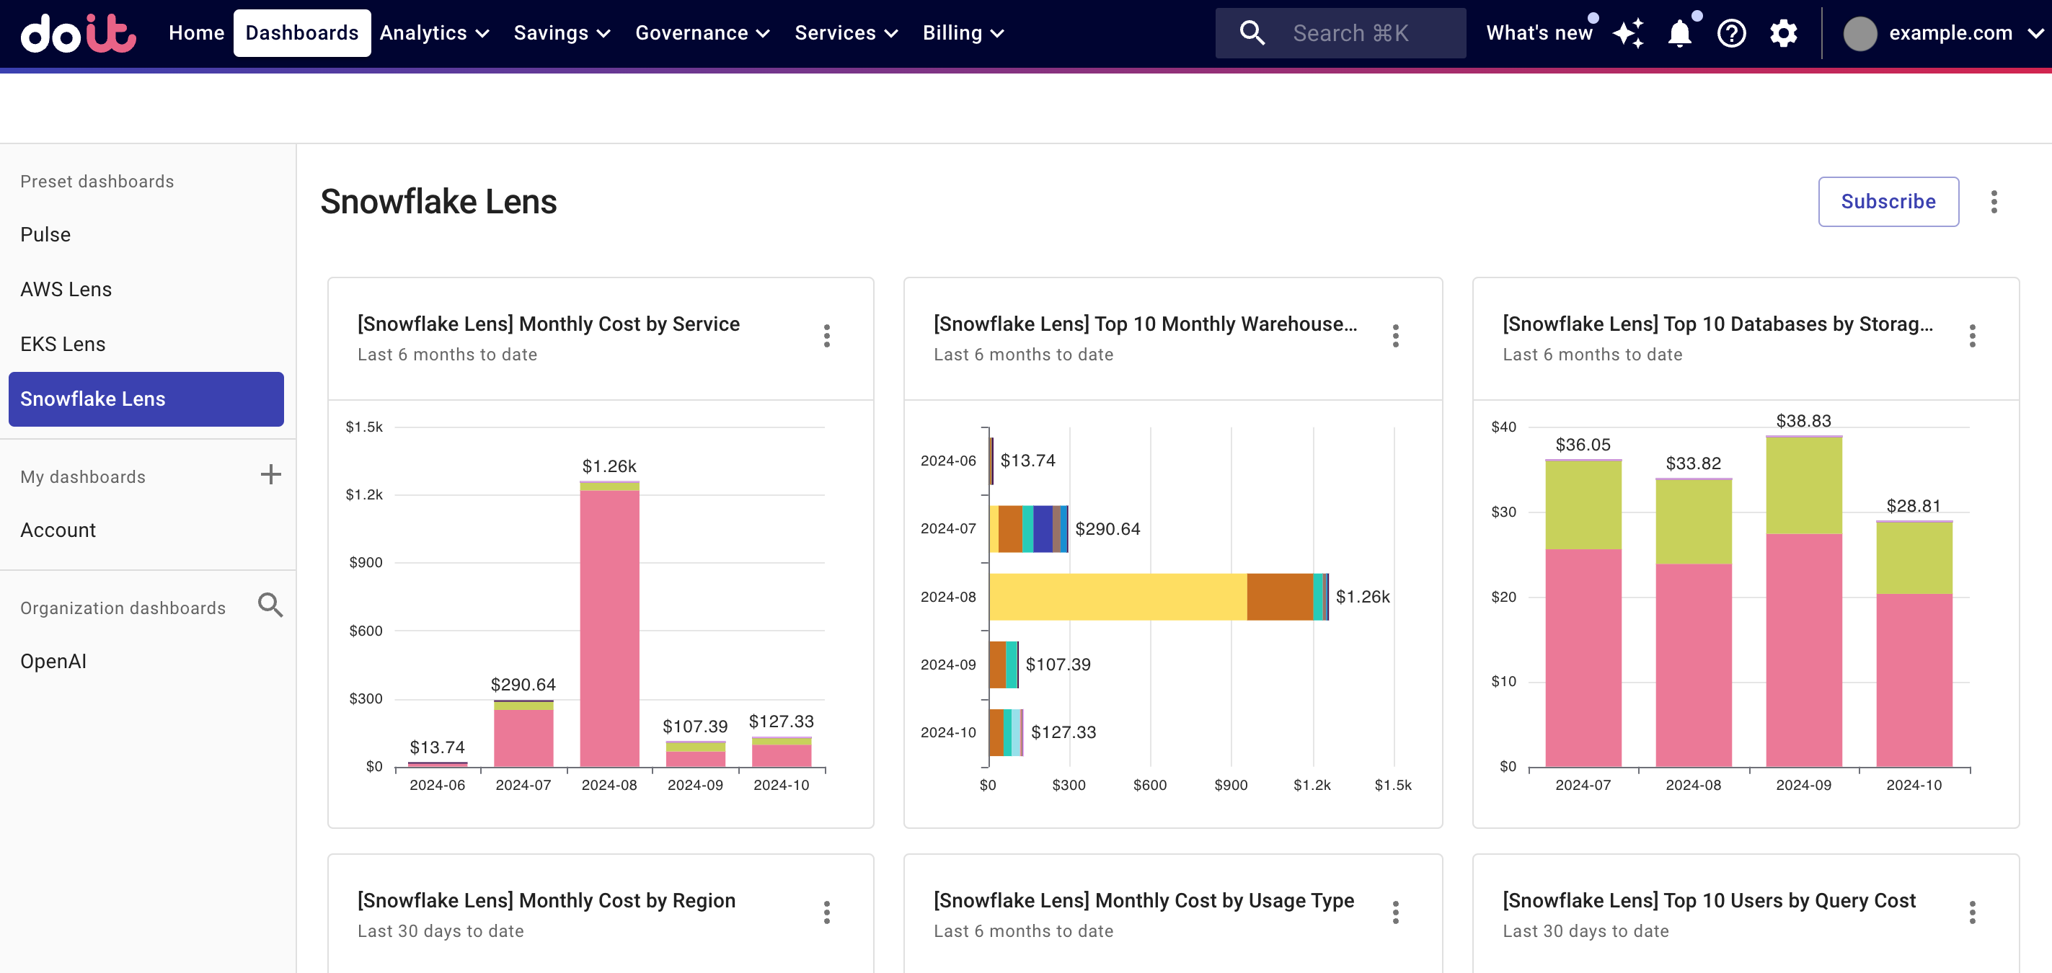Click the Organization dashboards search icon
Viewport: 2052px width, 973px height.
point(270,607)
